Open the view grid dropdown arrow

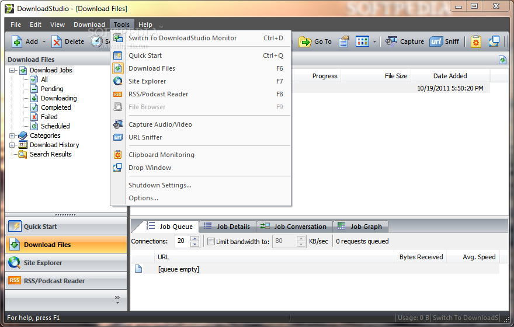[374, 41]
